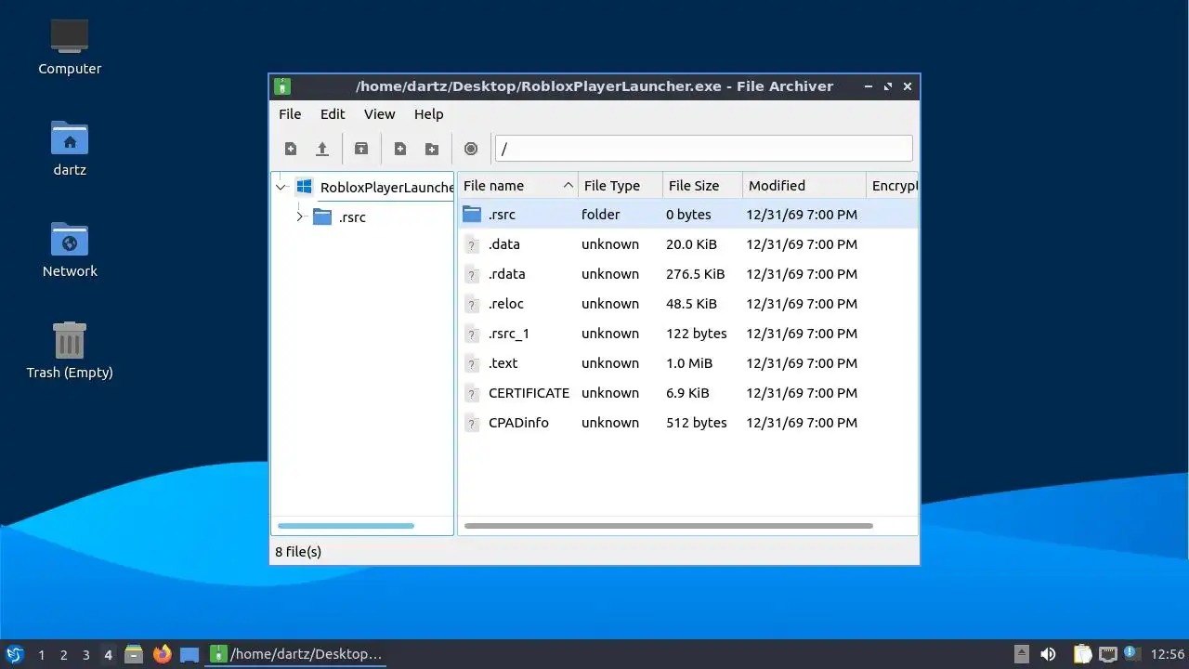This screenshot has height=669, width=1189.
Task: Click the Open archive upload-arrow icon
Action: [322, 149]
